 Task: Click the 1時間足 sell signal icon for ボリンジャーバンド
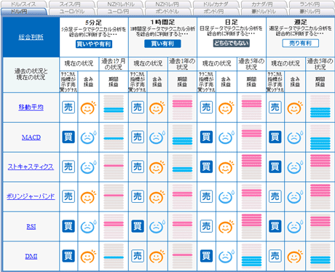[138, 196]
